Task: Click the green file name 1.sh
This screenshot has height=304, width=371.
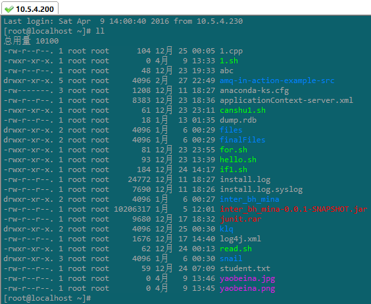Action: (229, 61)
